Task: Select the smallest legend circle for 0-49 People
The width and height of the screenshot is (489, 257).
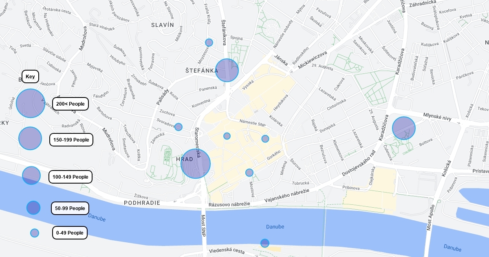Action: [35, 233]
